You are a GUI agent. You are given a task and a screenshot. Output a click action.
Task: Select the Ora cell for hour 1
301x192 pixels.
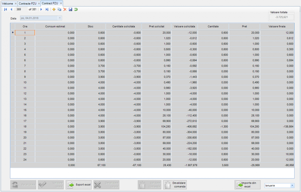pos(25,33)
